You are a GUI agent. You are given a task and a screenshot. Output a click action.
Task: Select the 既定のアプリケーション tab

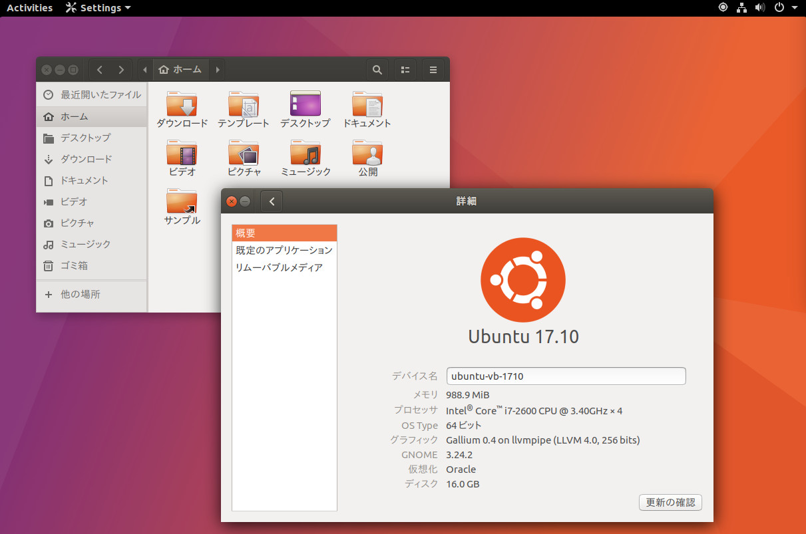[284, 250]
